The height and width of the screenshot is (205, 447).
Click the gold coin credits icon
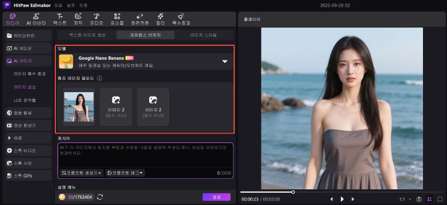[x=62, y=197]
